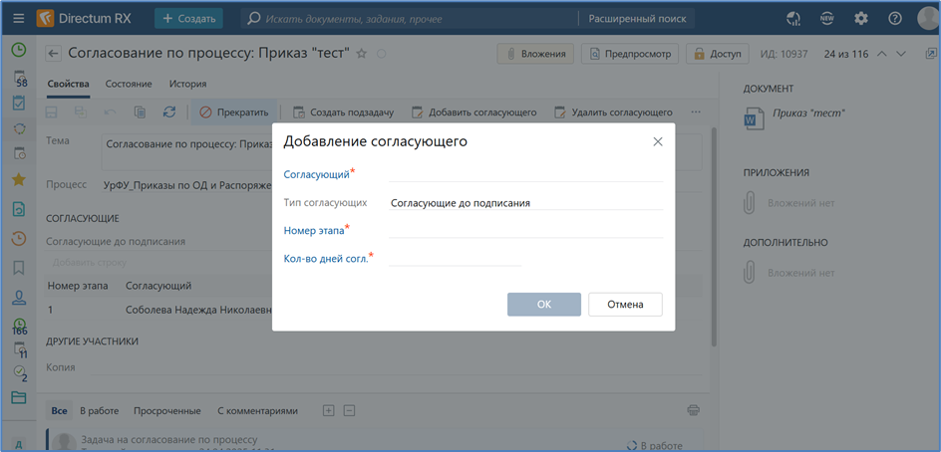This screenshot has width=941, height=452.
Task: Click the NEW updates icon
Action: coord(827,18)
